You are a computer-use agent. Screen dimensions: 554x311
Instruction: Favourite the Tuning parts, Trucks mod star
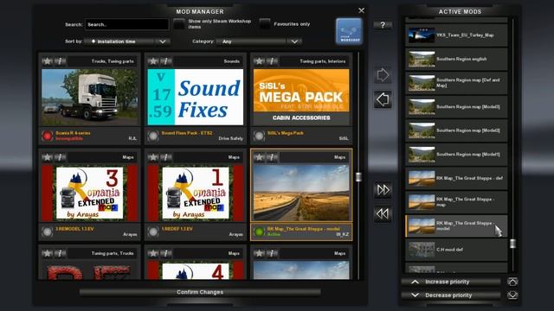coord(47,253)
